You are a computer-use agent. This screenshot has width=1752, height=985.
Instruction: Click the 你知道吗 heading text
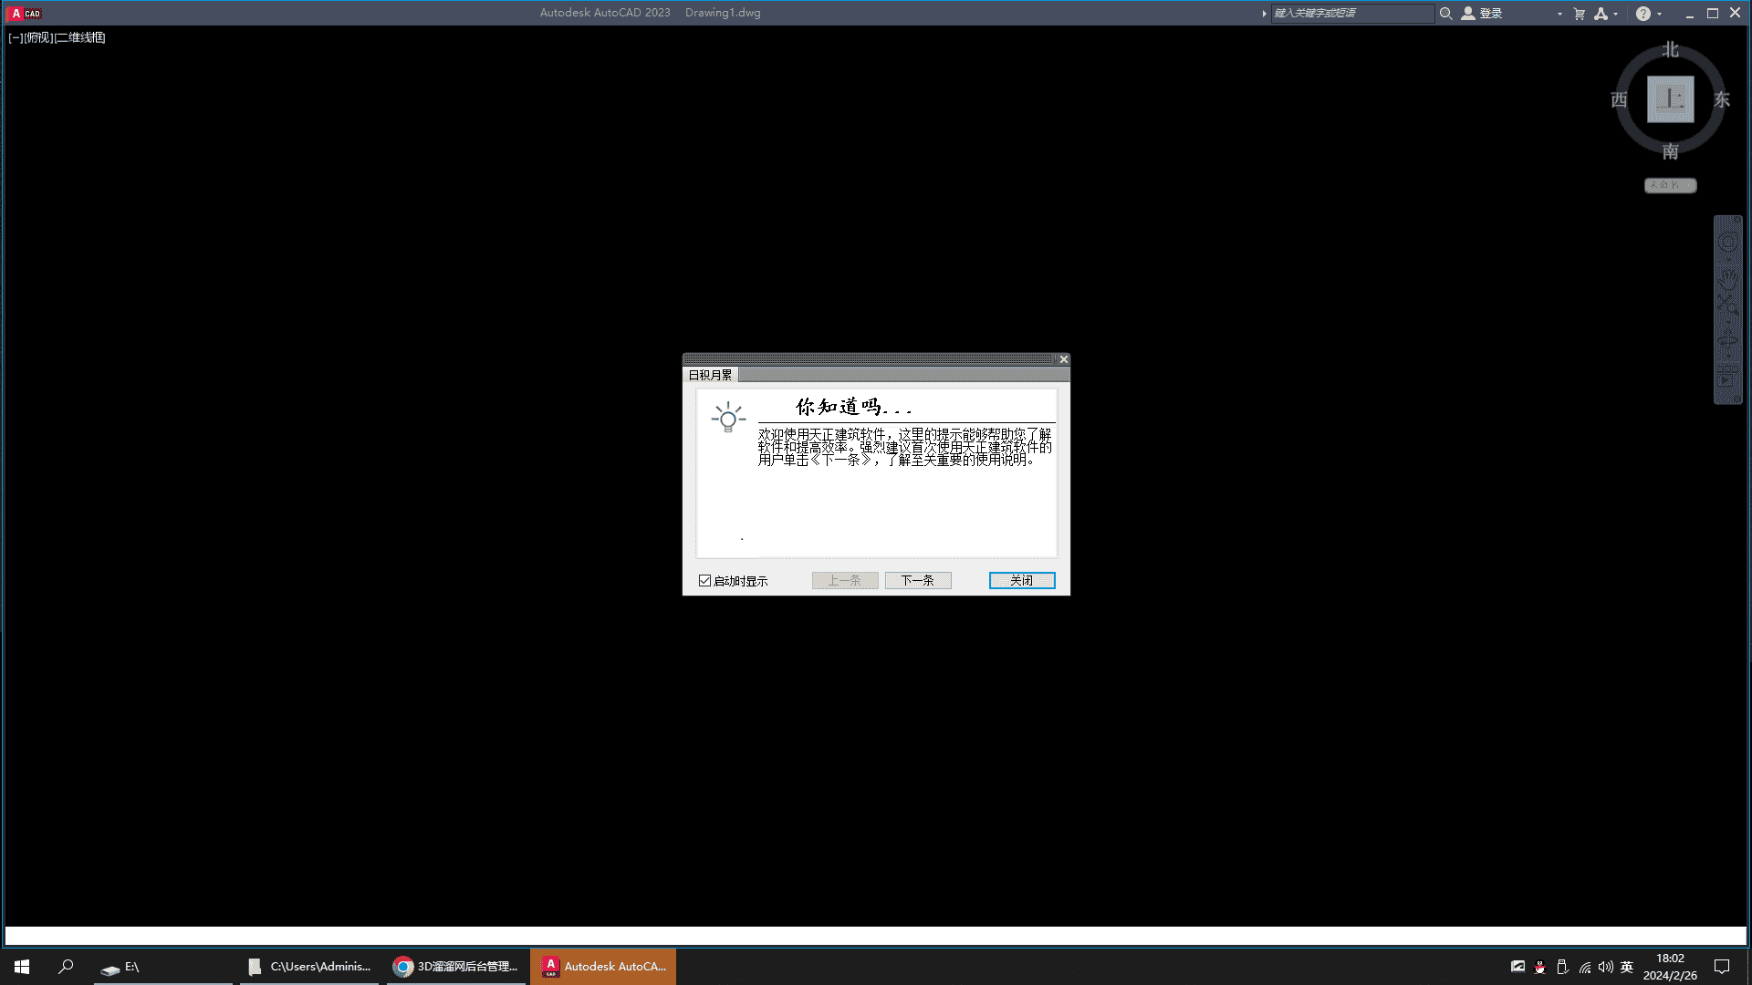point(852,407)
